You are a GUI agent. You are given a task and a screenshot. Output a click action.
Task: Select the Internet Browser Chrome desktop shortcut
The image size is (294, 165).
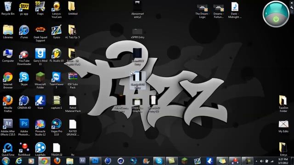click(x=8, y=81)
